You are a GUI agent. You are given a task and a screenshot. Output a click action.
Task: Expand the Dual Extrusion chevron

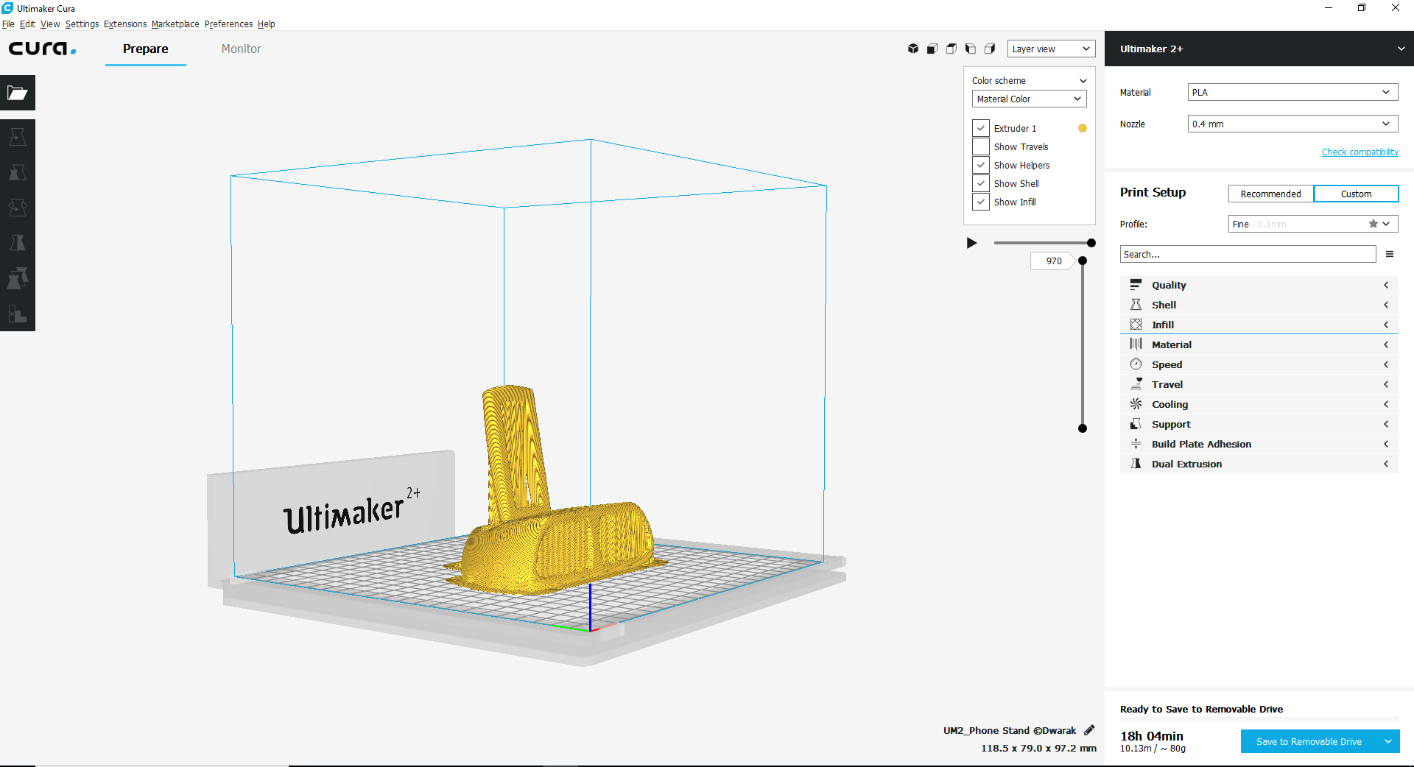1386,464
